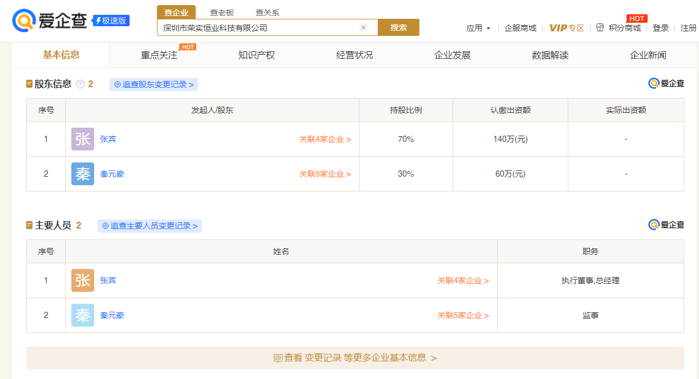
Task: Click 秦元豪's light blue avatar in 主要人员
Action: pyautogui.click(x=83, y=315)
